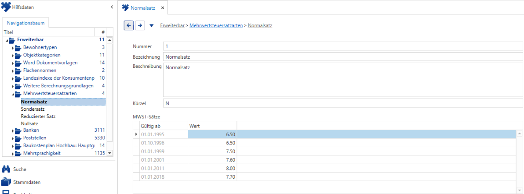Select Reduzierter Satz in the tree
This screenshot has width=524, height=194.
(38, 116)
